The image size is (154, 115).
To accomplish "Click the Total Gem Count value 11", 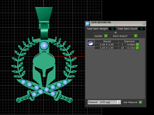I will point(141,29).
